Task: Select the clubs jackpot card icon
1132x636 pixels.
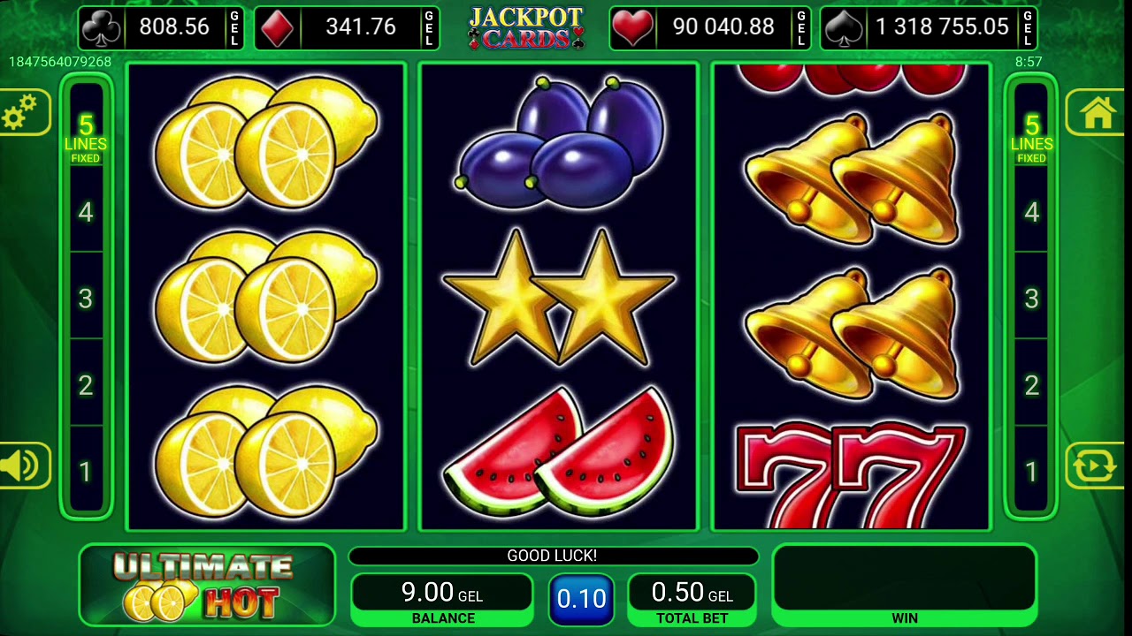Action: (x=101, y=28)
